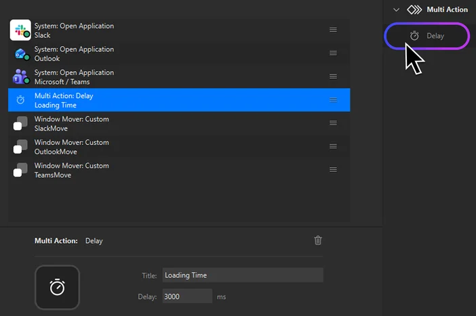Click the Multi Action: Delay heading text
Image resolution: width=476 pixels, height=316 pixels.
pos(68,241)
